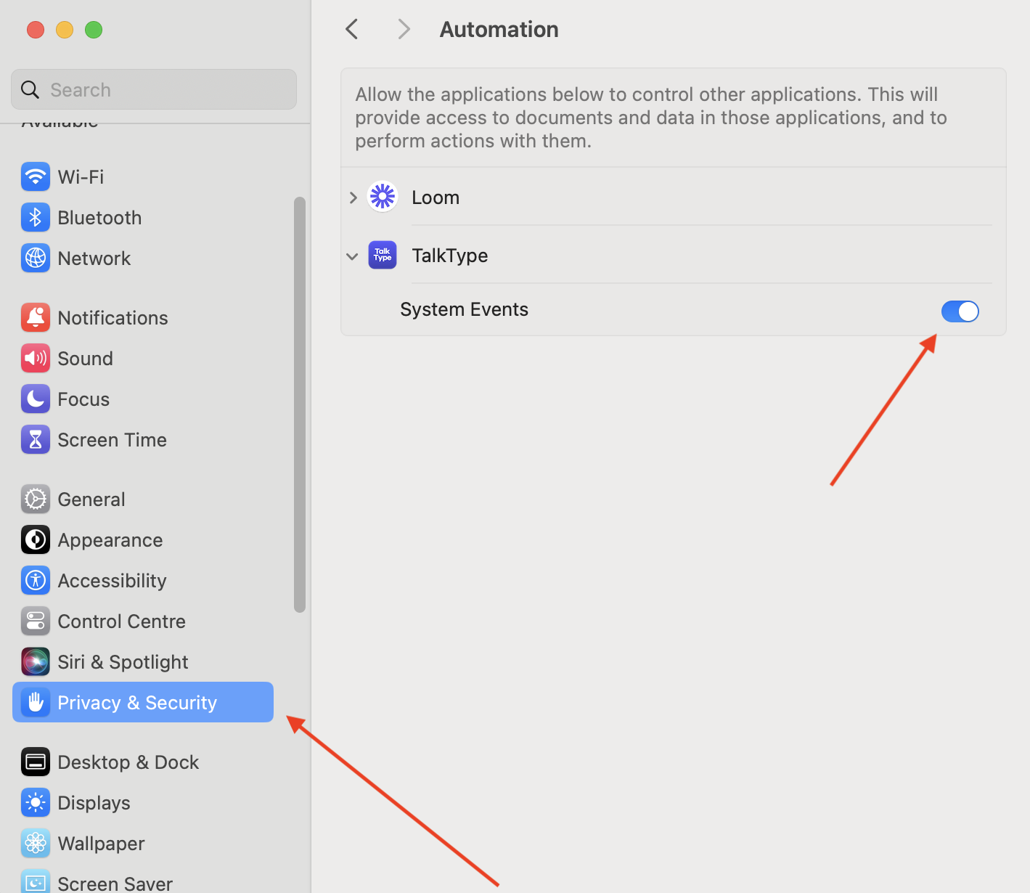Screen dimensions: 1030x893
Task: Go back with the left arrow
Action: [x=352, y=29]
